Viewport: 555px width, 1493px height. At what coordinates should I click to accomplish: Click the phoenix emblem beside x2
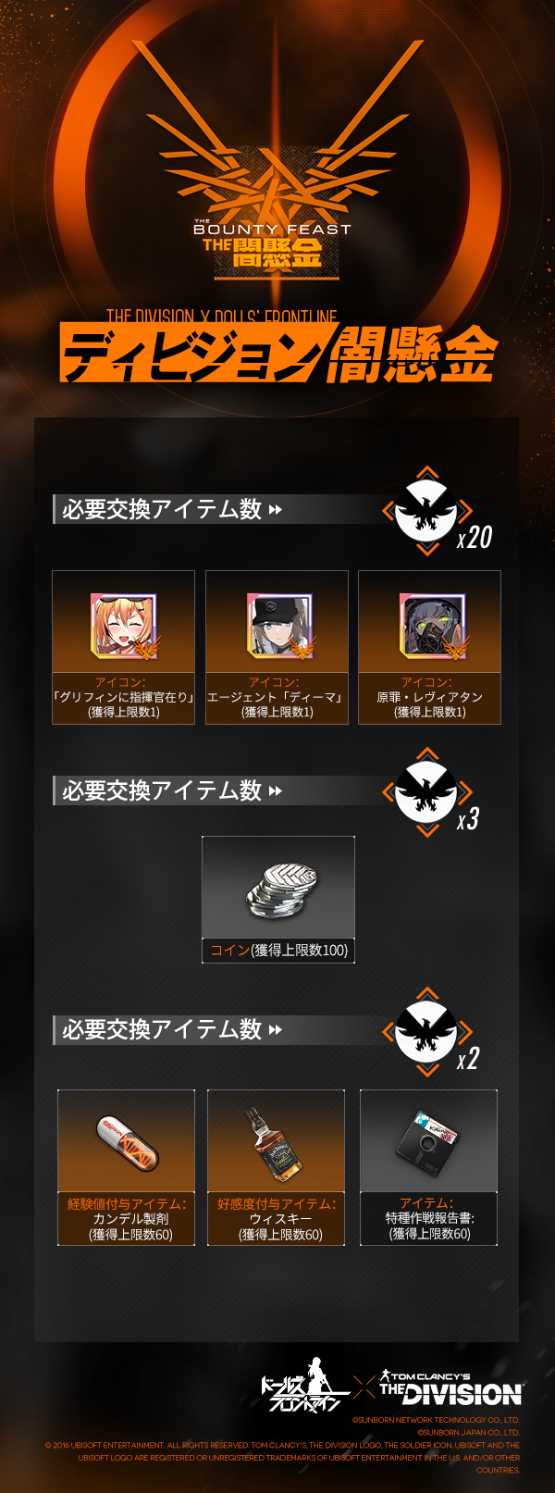[x=427, y=1032]
